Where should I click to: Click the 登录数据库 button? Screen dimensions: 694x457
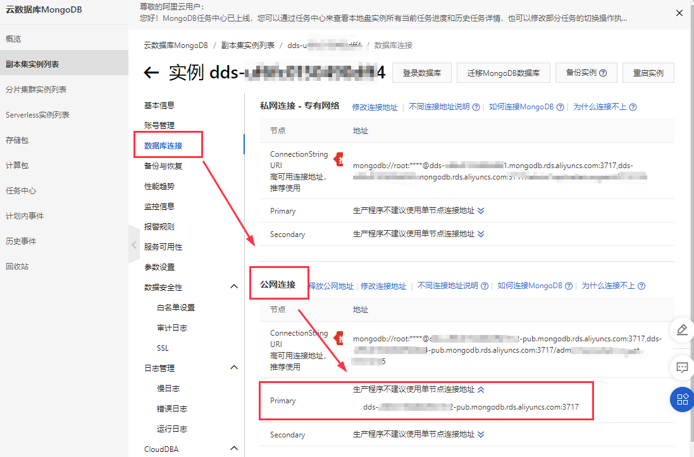click(x=422, y=72)
